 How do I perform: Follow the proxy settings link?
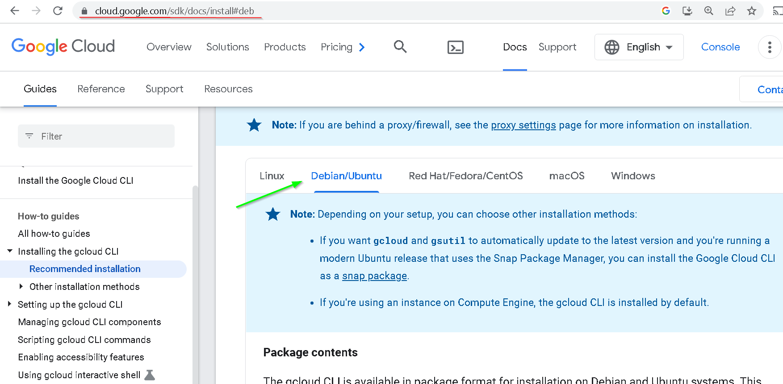pos(523,125)
